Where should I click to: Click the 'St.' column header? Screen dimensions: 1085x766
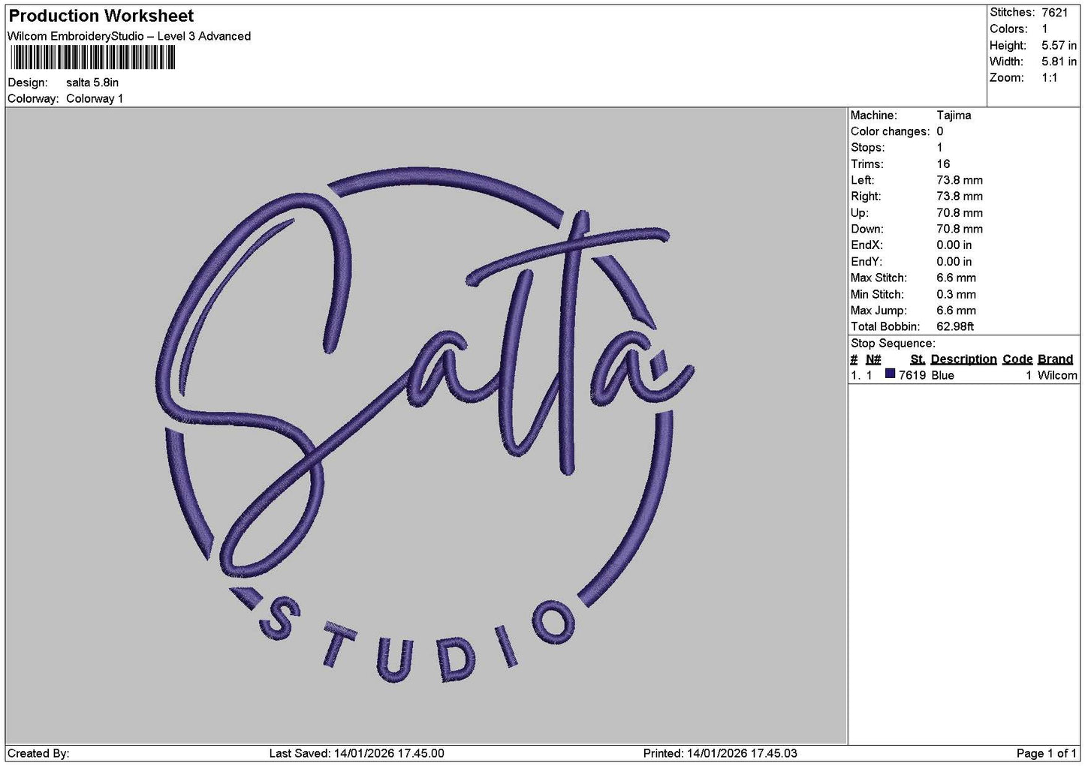tap(918, 359)
